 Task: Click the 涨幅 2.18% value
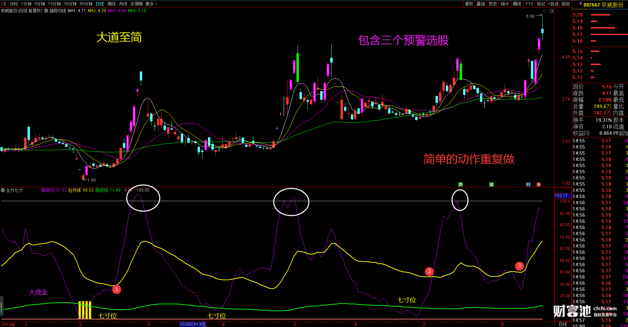[605, 100]
